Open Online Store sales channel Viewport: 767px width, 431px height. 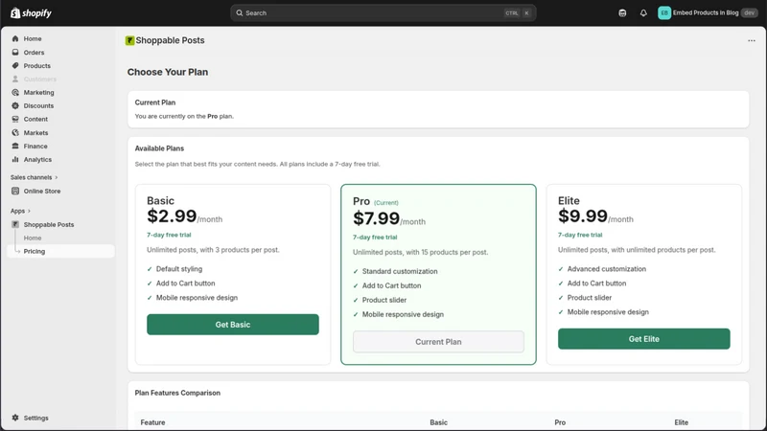(x=42, y=191)
